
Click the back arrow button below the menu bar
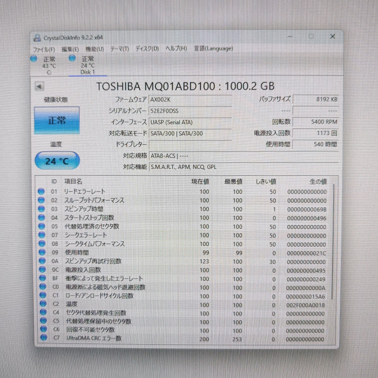pos(39,86)
